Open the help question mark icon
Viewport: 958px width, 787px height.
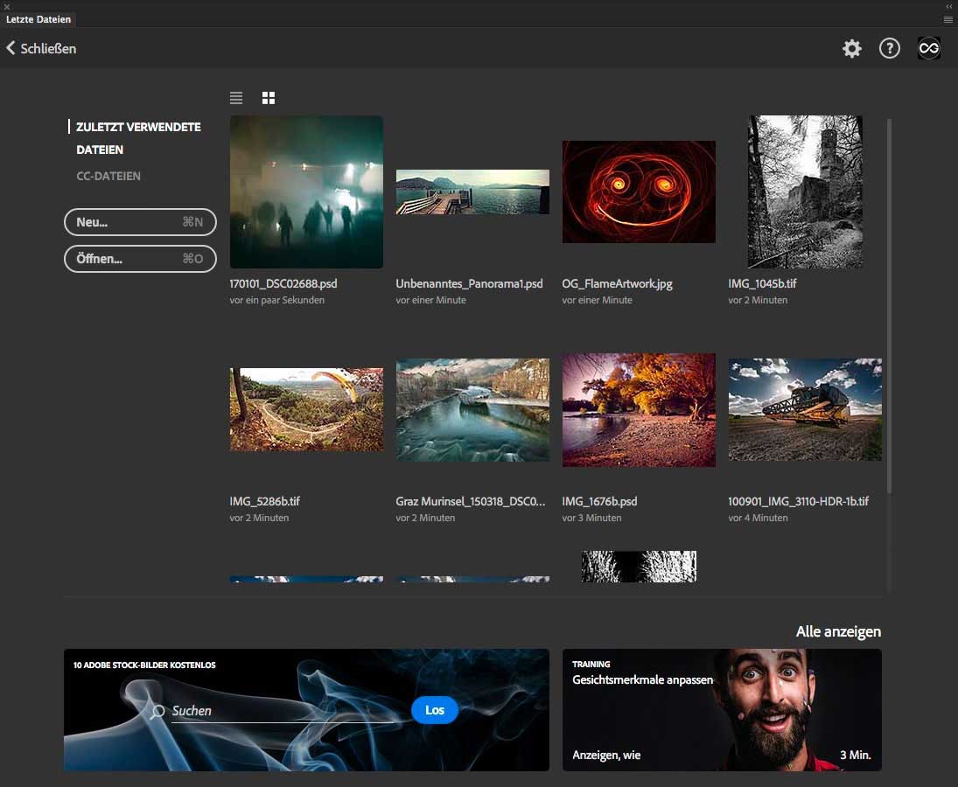pos(889,49)
